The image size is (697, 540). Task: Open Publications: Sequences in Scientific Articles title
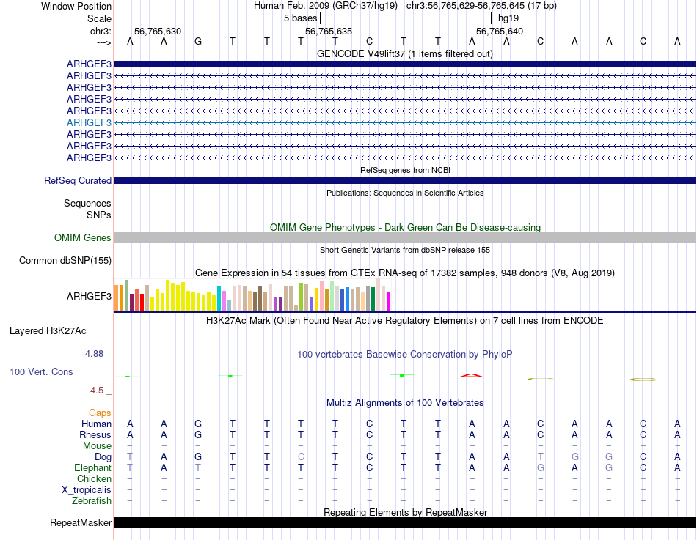pos(405,193)
